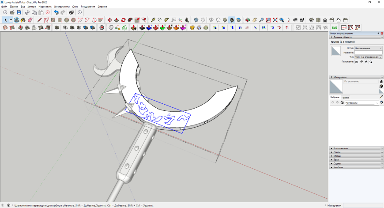Image resolution: width=384 pixels, height=208 pixels.
Task: Select the Push/Pull tool
Action: [x=117, y=20]
